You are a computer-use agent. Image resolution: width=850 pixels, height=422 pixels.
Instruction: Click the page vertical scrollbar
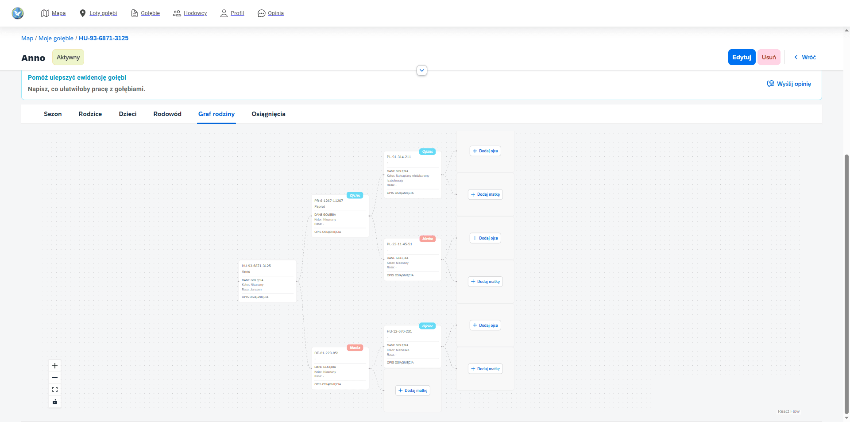pos(846,283)
